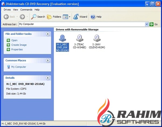Click the H: (_NEC DVD_RW ND-2510A) label

(62, 47)
